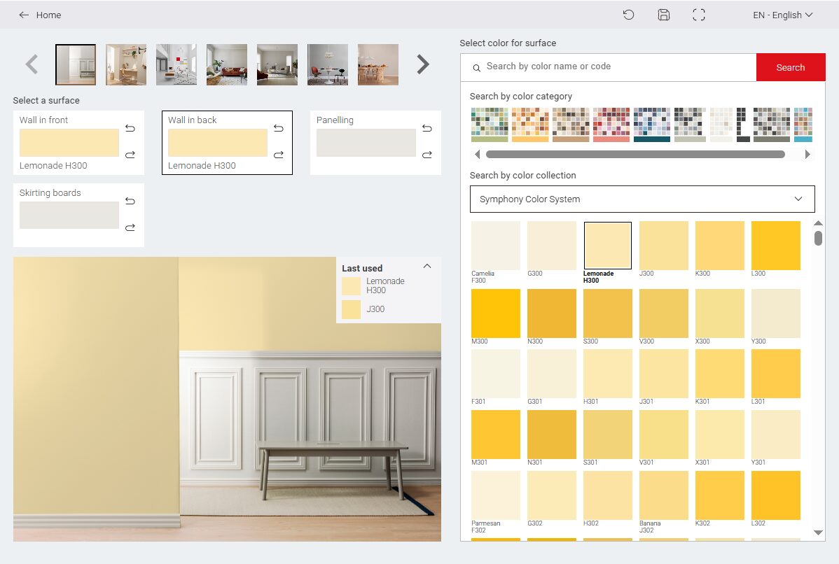Open the EN - English language dropdown
The width and height of the screenshot is (839, 564).
tap(782, 15)
